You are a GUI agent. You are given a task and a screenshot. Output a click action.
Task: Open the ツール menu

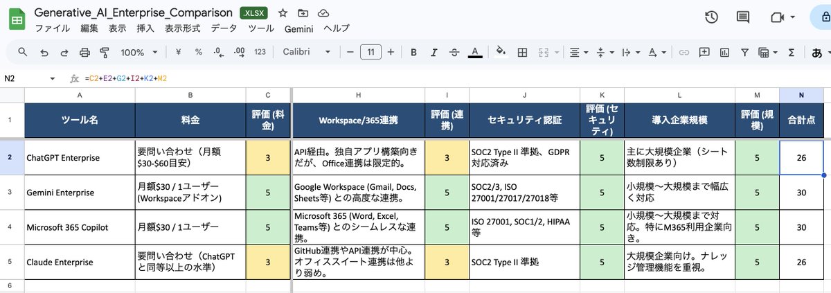(261, 28)
